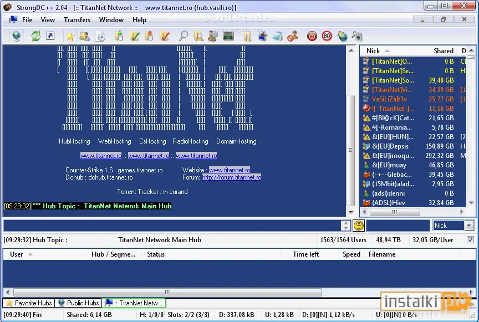Click the Website www.titannet.ro link

pyautogui.click(x=230, y=170)
